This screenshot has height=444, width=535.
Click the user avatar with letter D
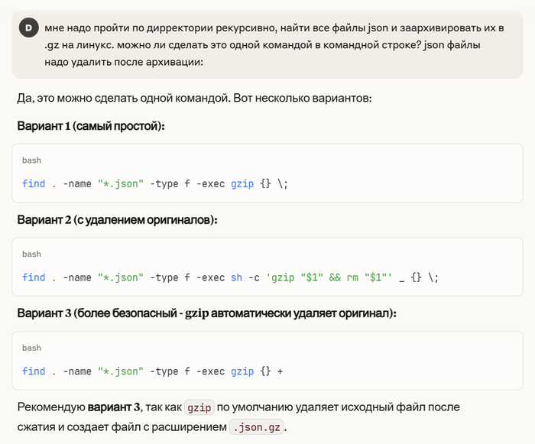28,28
